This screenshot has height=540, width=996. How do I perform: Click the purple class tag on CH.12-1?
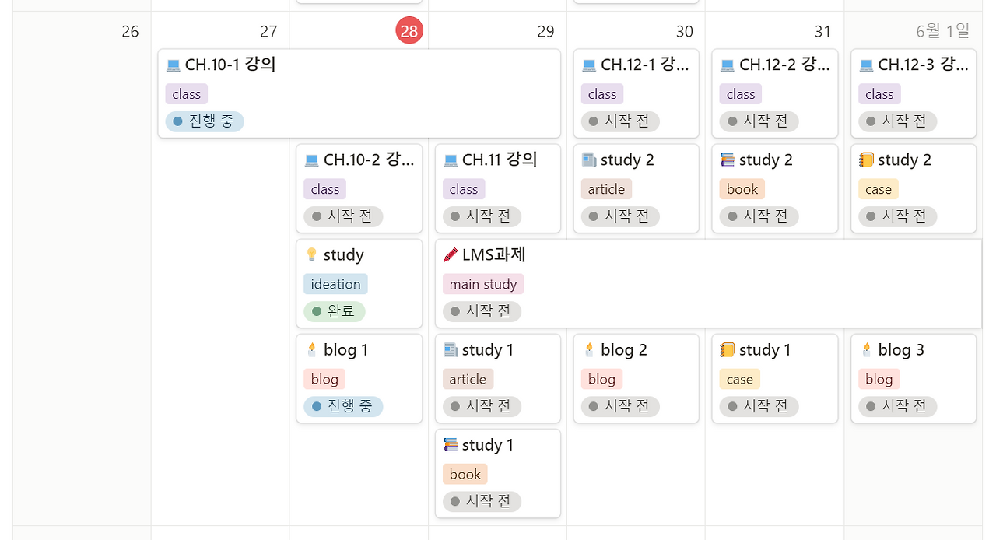[x=601, y=93]
